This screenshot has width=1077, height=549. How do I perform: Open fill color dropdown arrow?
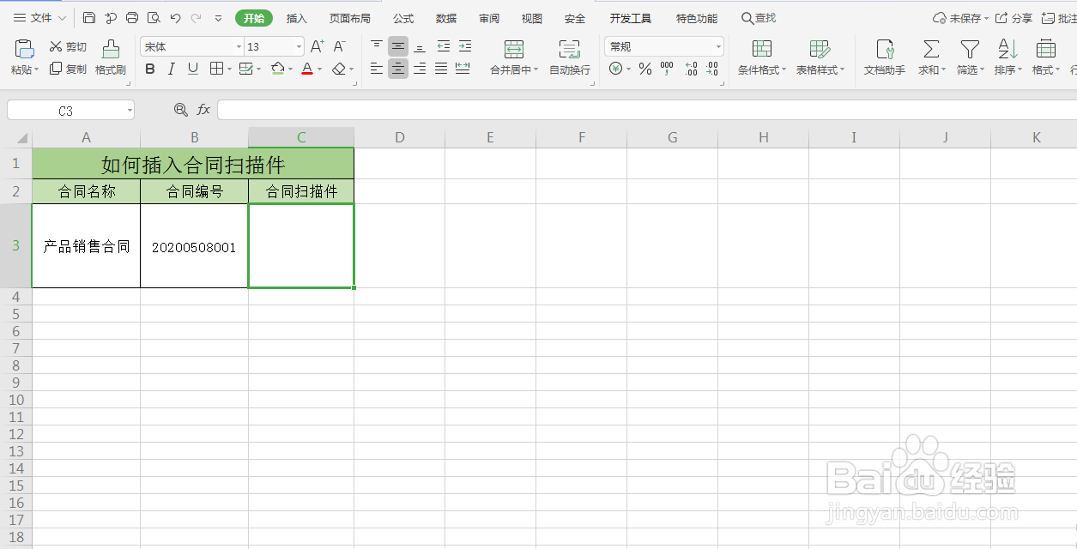click(x=290, y=69)
